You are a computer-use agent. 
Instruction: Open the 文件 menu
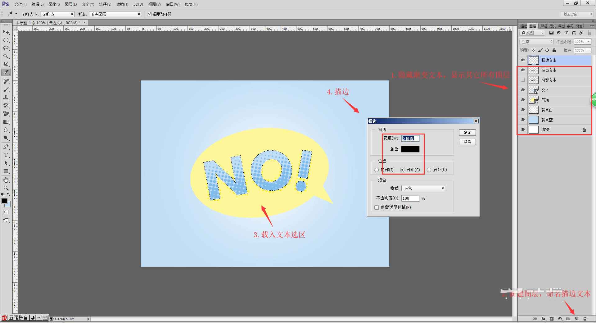20,4
